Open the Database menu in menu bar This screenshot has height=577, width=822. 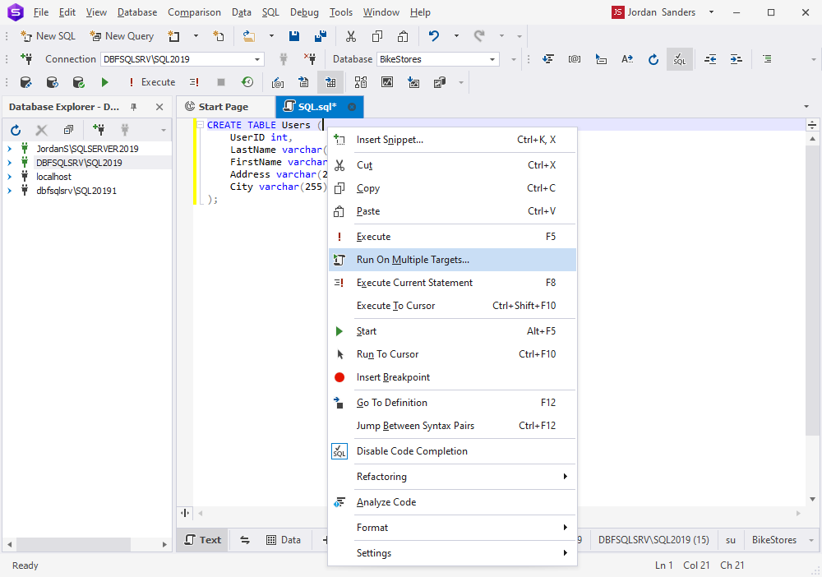click(x=137, y=12)
